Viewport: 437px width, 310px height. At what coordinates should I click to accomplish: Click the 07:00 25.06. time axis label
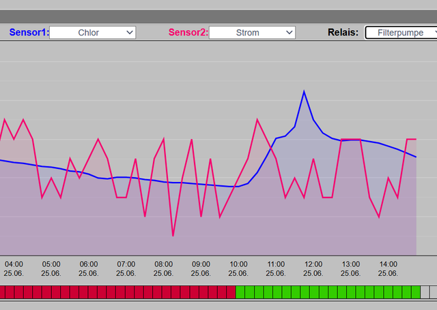(126, 268)
